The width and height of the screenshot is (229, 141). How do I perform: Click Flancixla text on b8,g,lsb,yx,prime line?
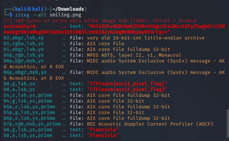pos(103,130)
